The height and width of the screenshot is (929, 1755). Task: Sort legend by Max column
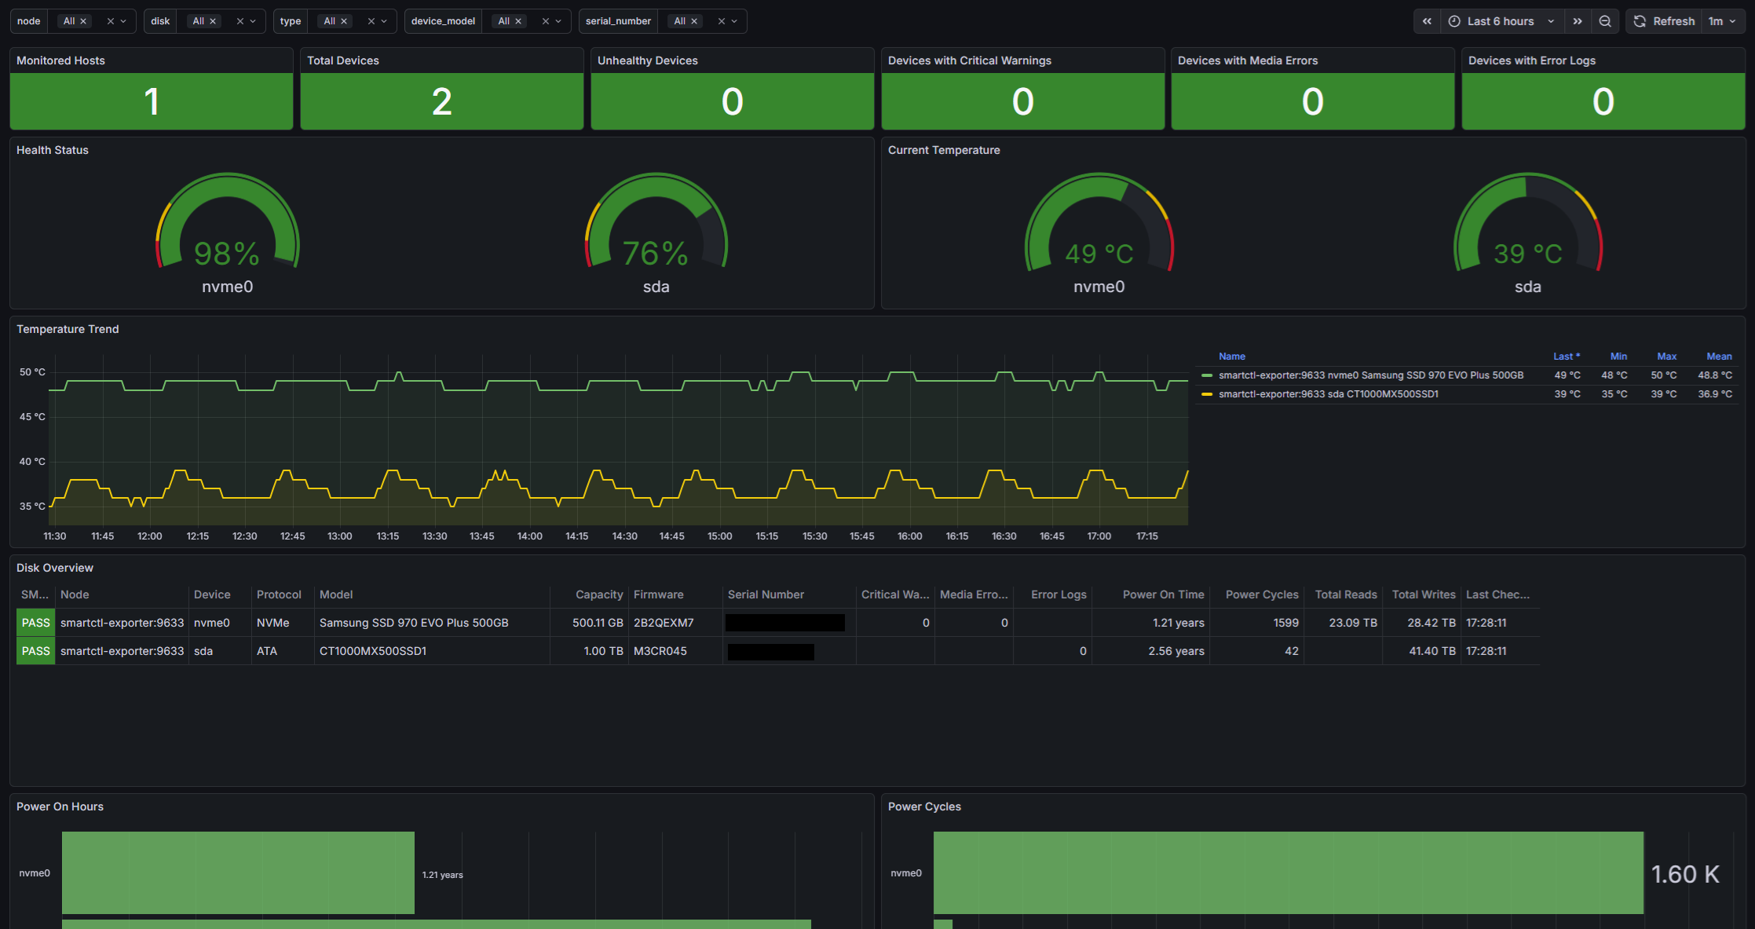pyautogui.click(x=1666, y=357)
